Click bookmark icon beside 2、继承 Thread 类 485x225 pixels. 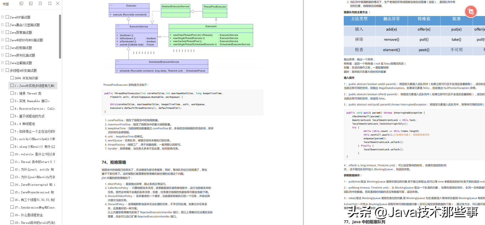click(x=12, y=93)
